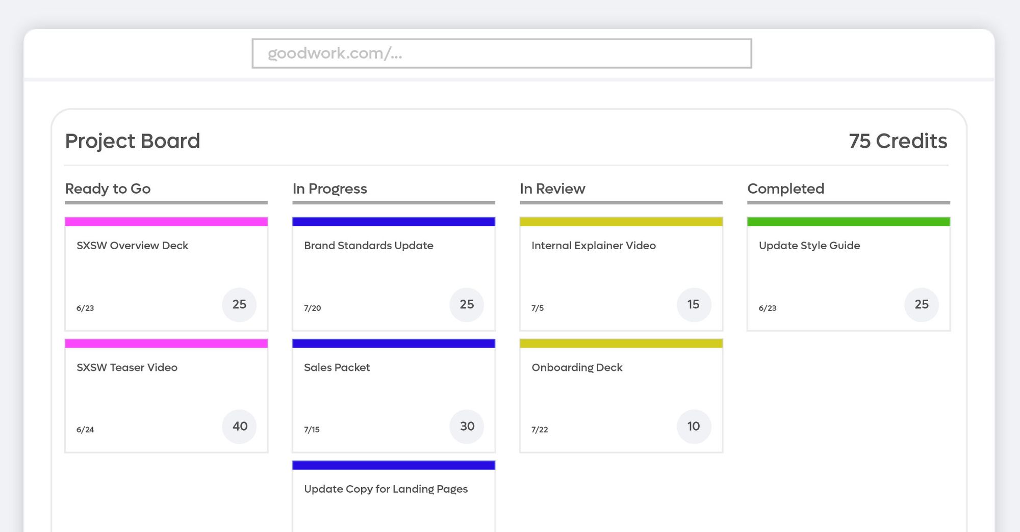The height and width of the screenshot is (532, 1020).
Task: Click the 15 credit badge on Internal Explainer Video
Action: [x=694, y=304]
